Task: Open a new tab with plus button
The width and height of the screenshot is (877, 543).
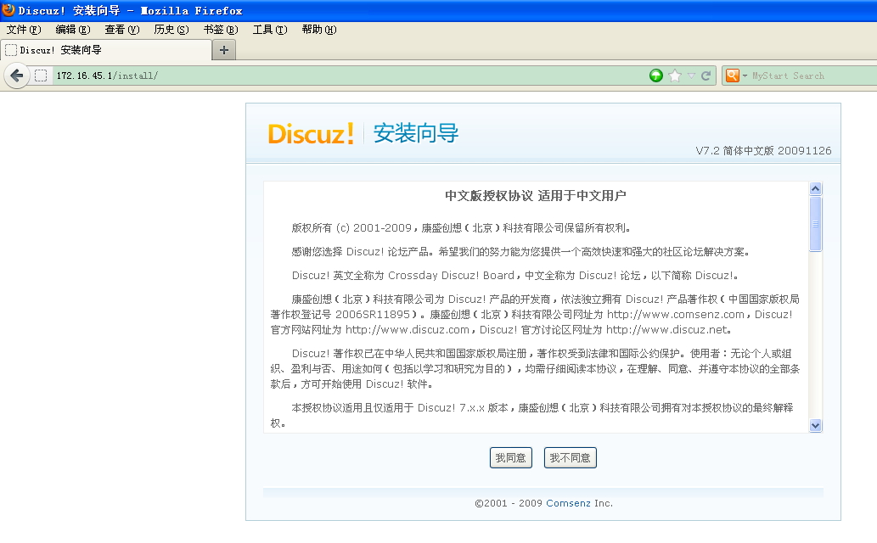Action: click(x=224, y=50)
